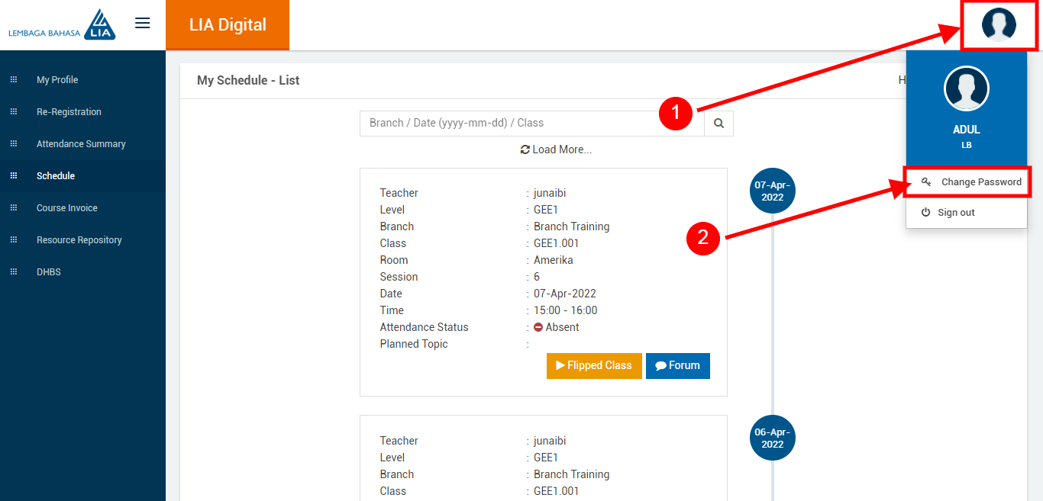Click the Load More refresh icon
The image size is (1043, 501).
pyautogui.click(x=525, y=149)
